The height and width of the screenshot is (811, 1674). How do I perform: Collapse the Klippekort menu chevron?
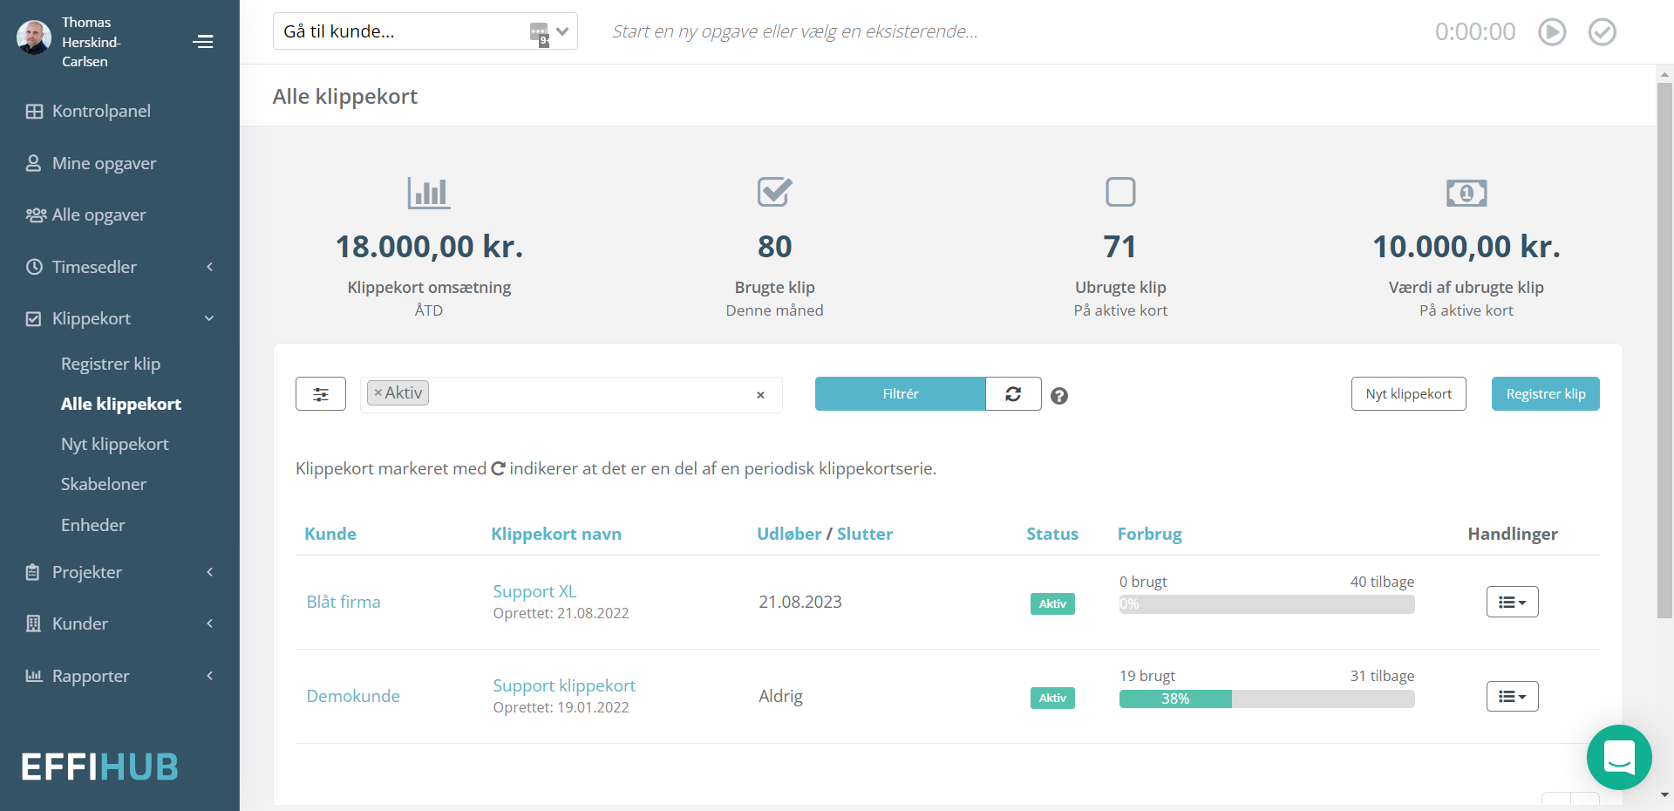[x=209, y=318]
